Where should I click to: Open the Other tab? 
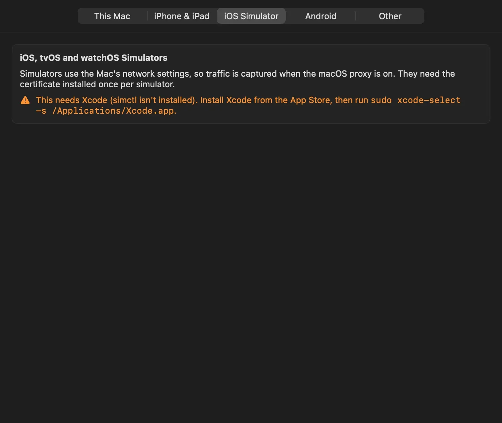tap(390, 16)
